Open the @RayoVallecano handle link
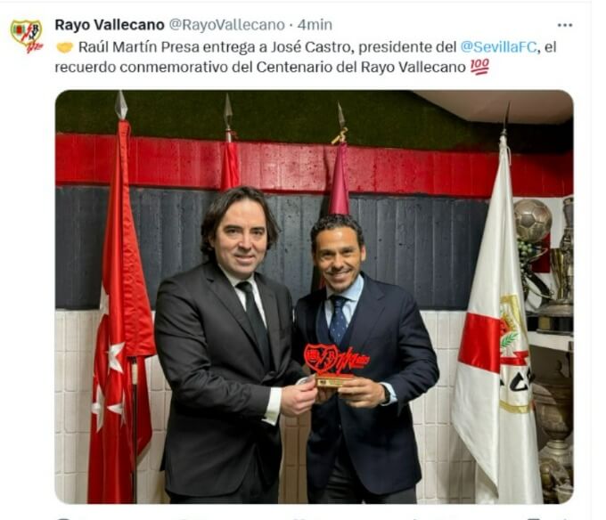This screenshot has width=606, height=520. [x=227, y=25]
